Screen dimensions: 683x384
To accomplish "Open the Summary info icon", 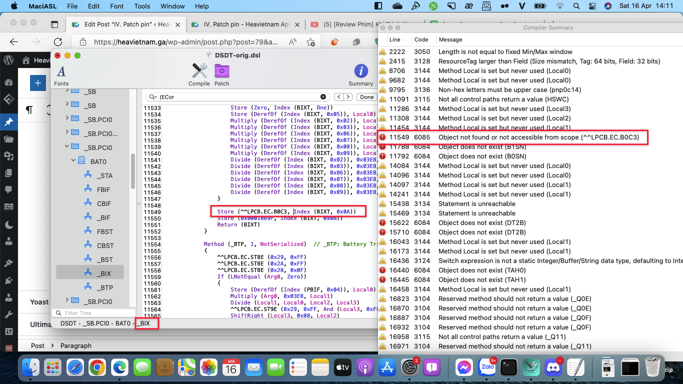I will pos(360,71).
